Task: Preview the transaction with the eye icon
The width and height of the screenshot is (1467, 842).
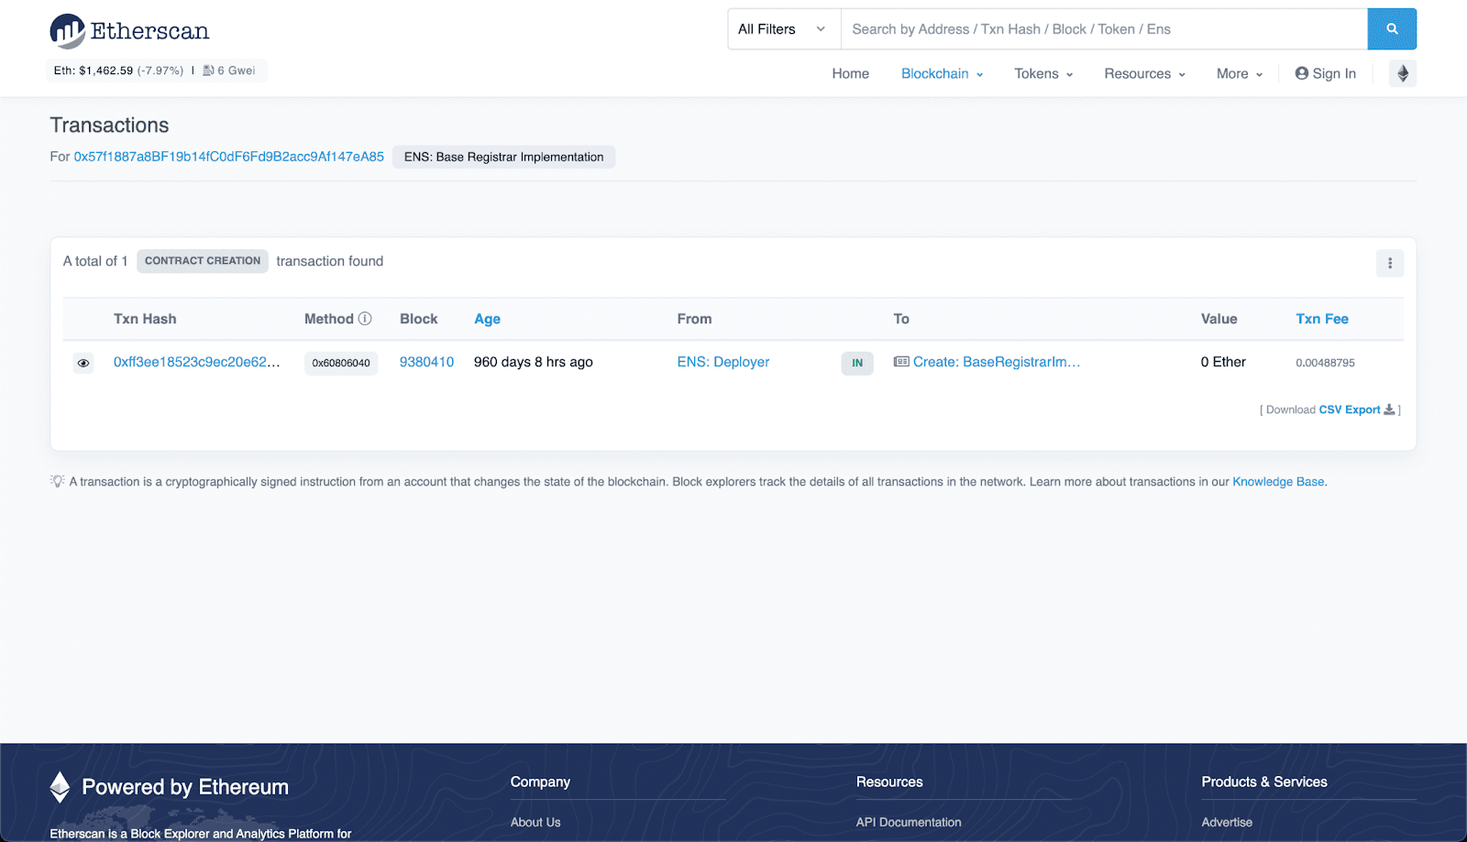Action: (x=83, y=363)
